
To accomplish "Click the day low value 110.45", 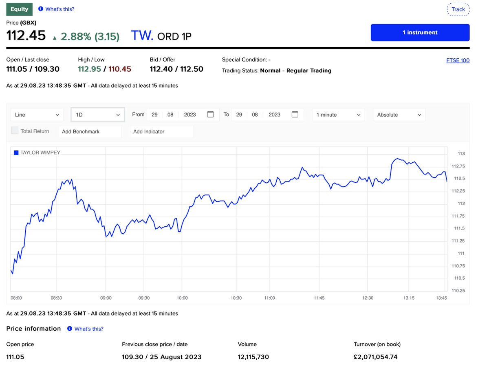I will 120,69.
